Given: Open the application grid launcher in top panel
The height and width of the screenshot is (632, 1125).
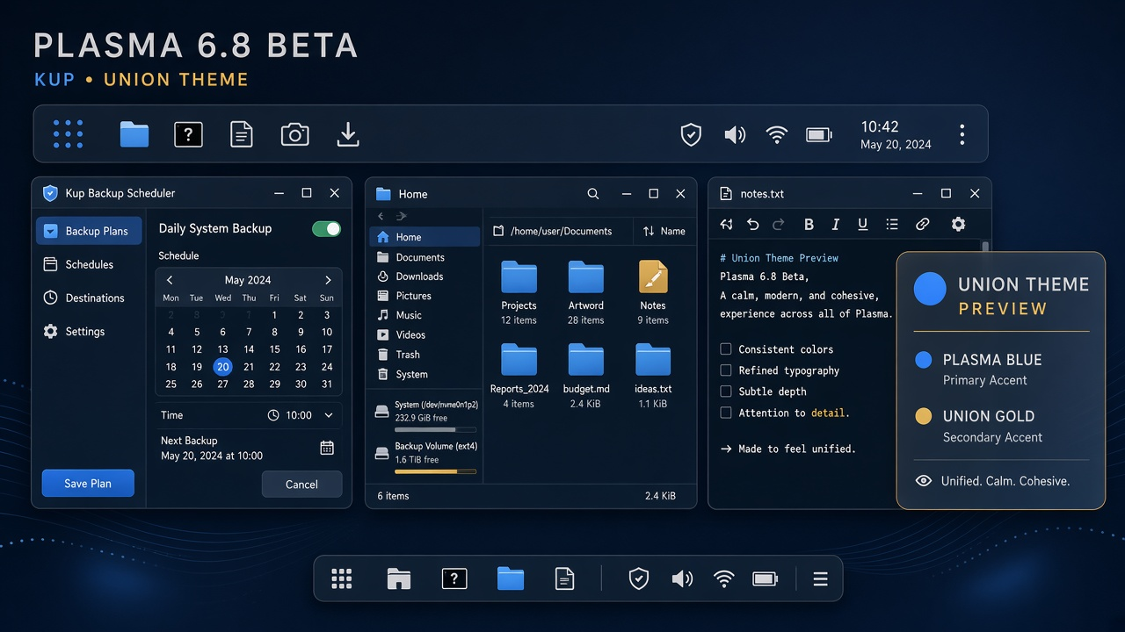Looking at the screenshot, I should [68, 134].
